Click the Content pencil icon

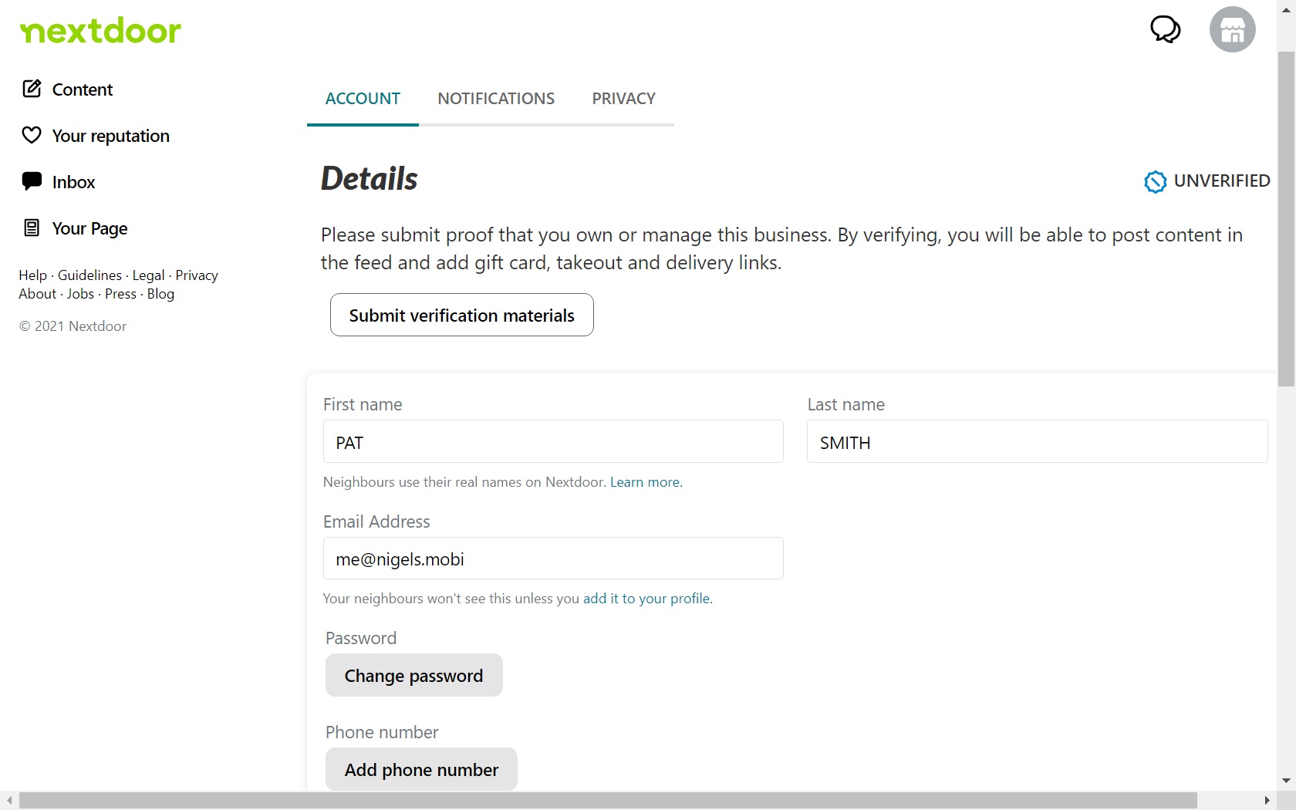tap(32, 89)
